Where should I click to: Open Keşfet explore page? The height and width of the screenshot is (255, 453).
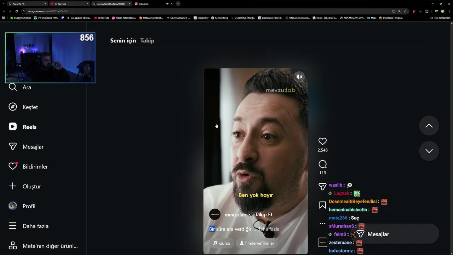coord(23,107)
